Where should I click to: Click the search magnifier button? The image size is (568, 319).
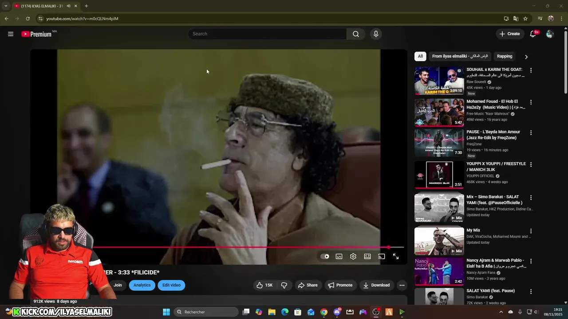tap(356, 34)
